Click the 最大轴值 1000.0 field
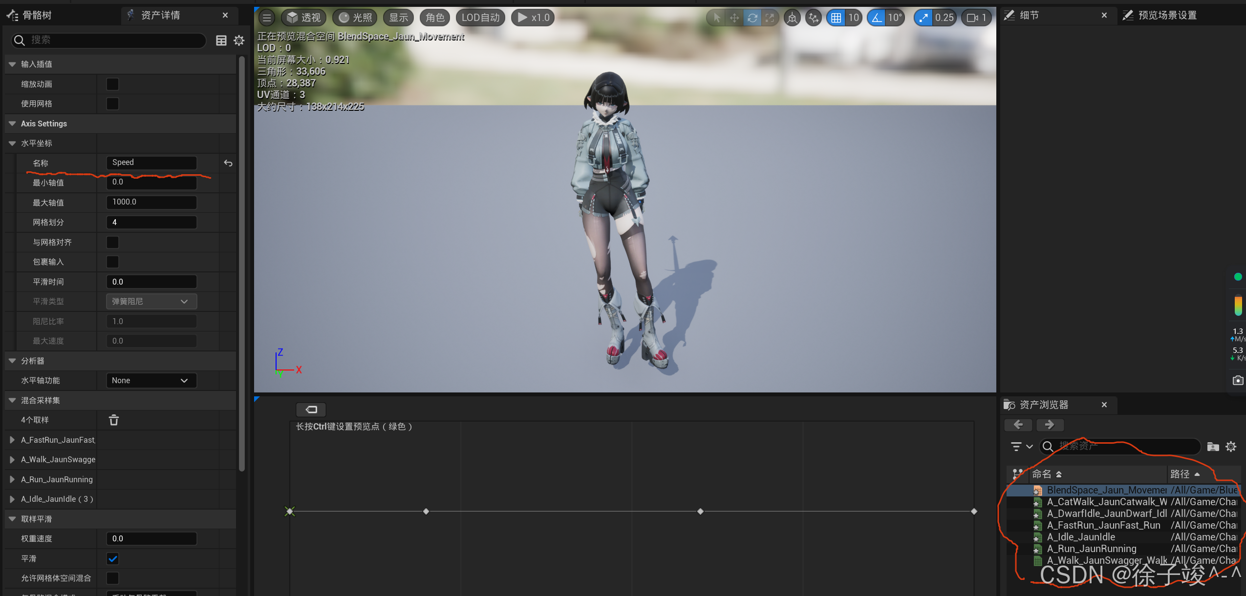This screenshot has height=596, width=1246. (x=151, y=202)
